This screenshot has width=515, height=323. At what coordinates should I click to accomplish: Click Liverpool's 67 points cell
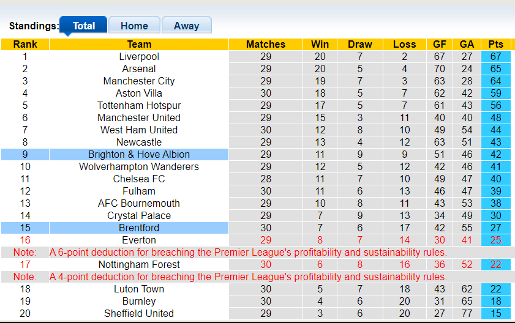click(x=495, y=56)
